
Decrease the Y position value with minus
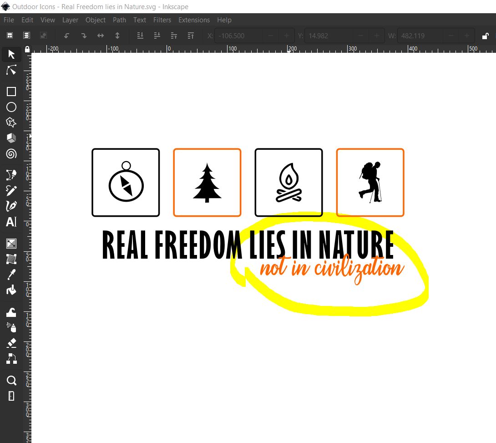[361, 36]
